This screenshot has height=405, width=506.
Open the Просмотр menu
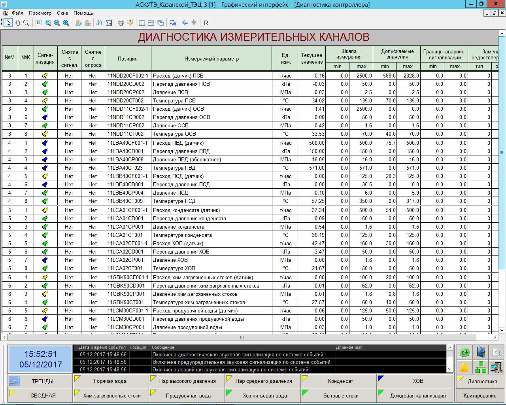[40, 13]
